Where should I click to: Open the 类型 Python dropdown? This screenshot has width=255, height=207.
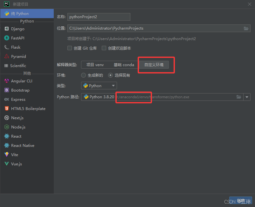pyautogui.click(x=99, y=86)
